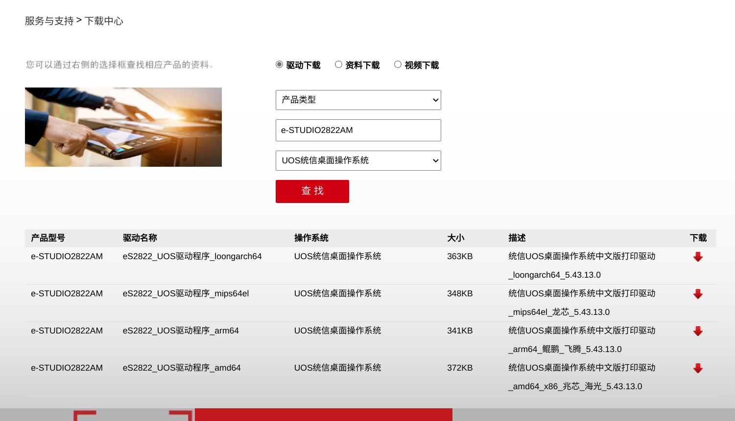The width and height of the screenshot is (735, 421).
Task: Click description text _loongarch64_5.43.13.0
Action: [555, 275]
